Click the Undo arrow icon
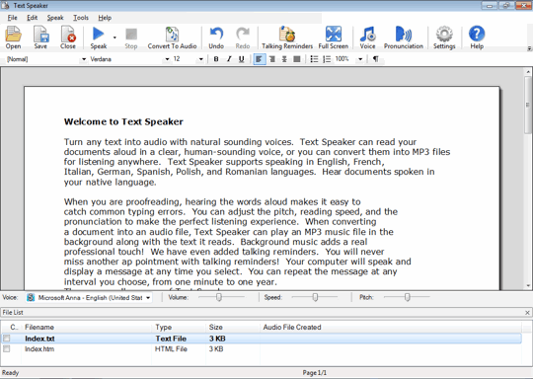 click(216, 34)
